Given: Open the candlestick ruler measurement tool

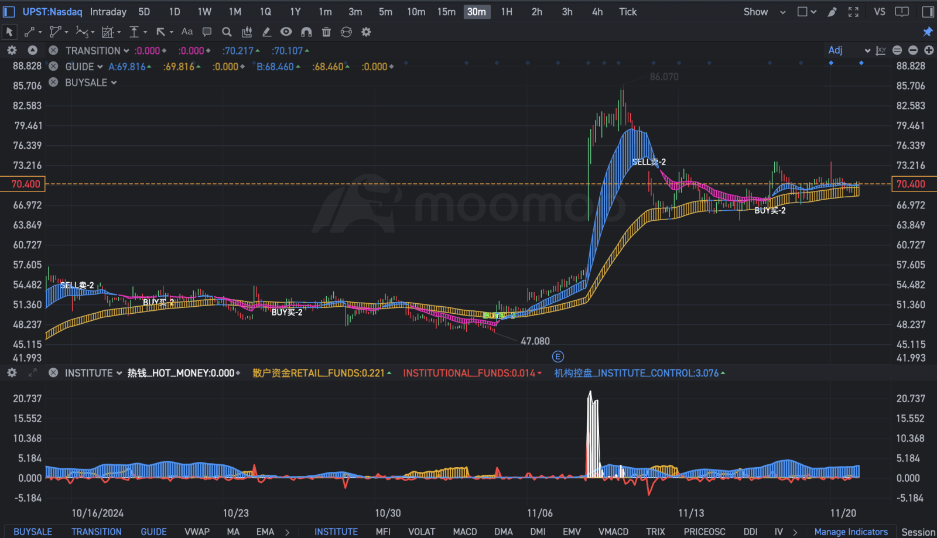Looking at the screenshot, I should (247, 32).
